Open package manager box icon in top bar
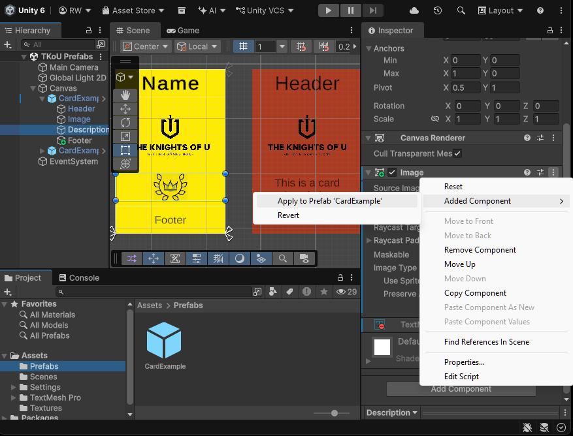The image size is (573, 436). coord(181,10)
